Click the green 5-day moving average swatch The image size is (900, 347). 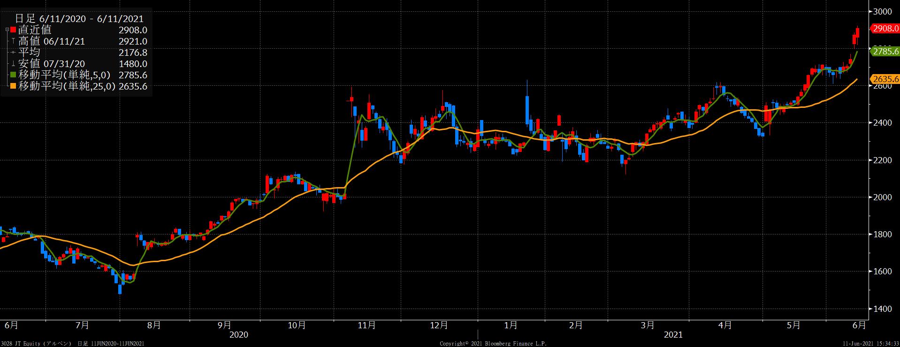click(14, 75)
